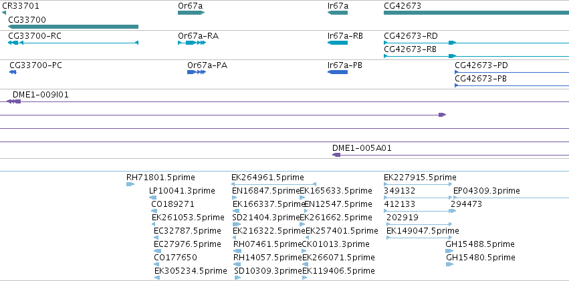
Task: Click the Ir67a-RB transcript
Action: coord(338,43)
